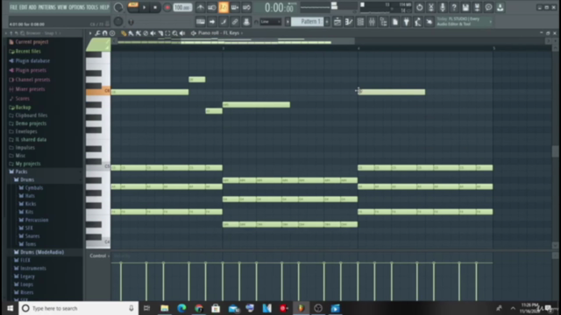
Task: Toggle auto scrolling arrow button
Action: point(212,22)
